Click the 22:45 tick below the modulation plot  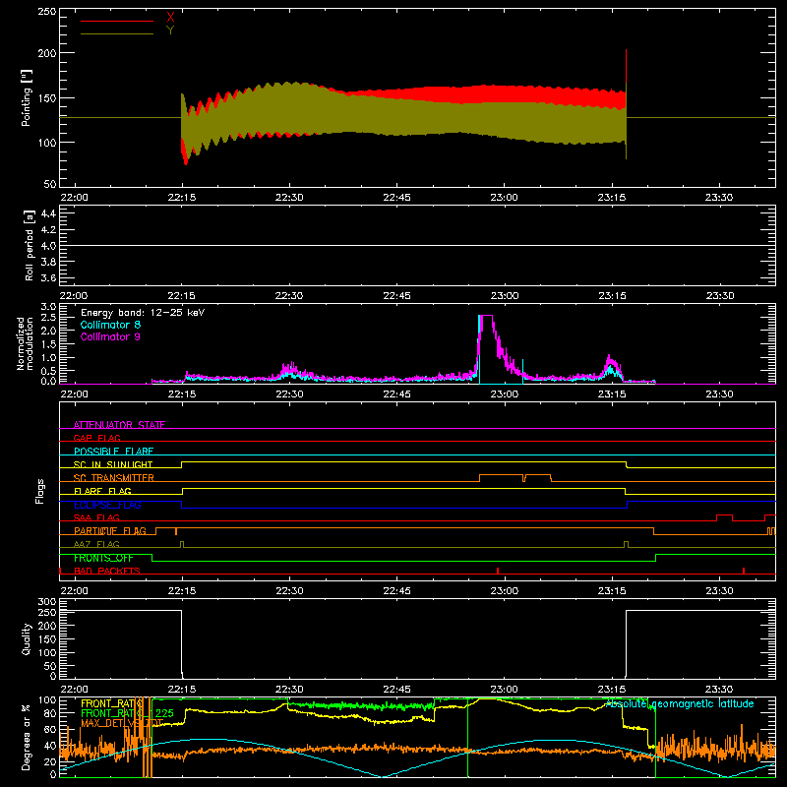[x=396, y=394]
